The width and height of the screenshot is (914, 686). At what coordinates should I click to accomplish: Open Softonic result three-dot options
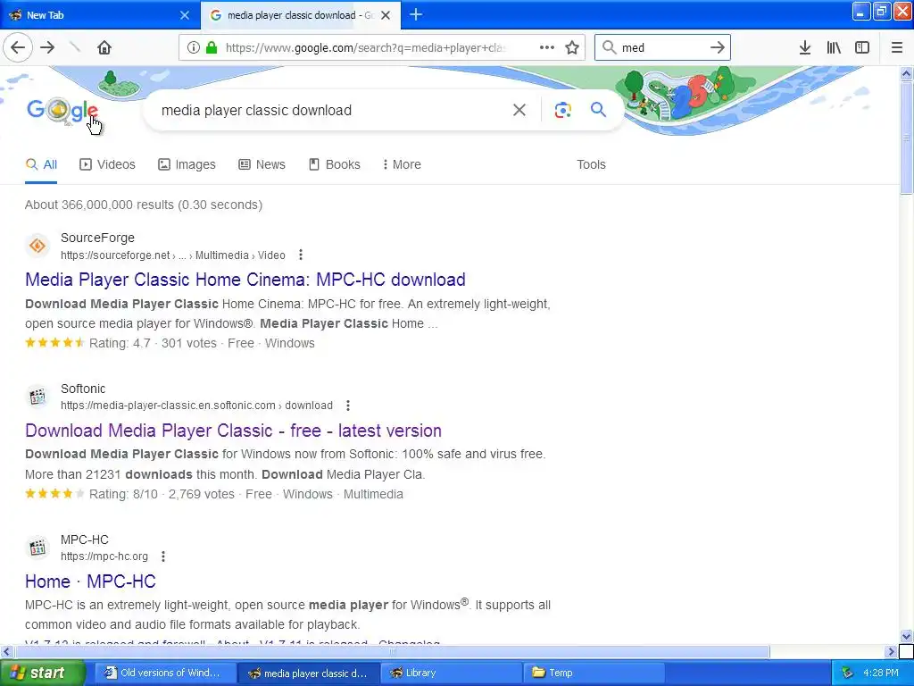pyautogui.click(x=348, y=406)
